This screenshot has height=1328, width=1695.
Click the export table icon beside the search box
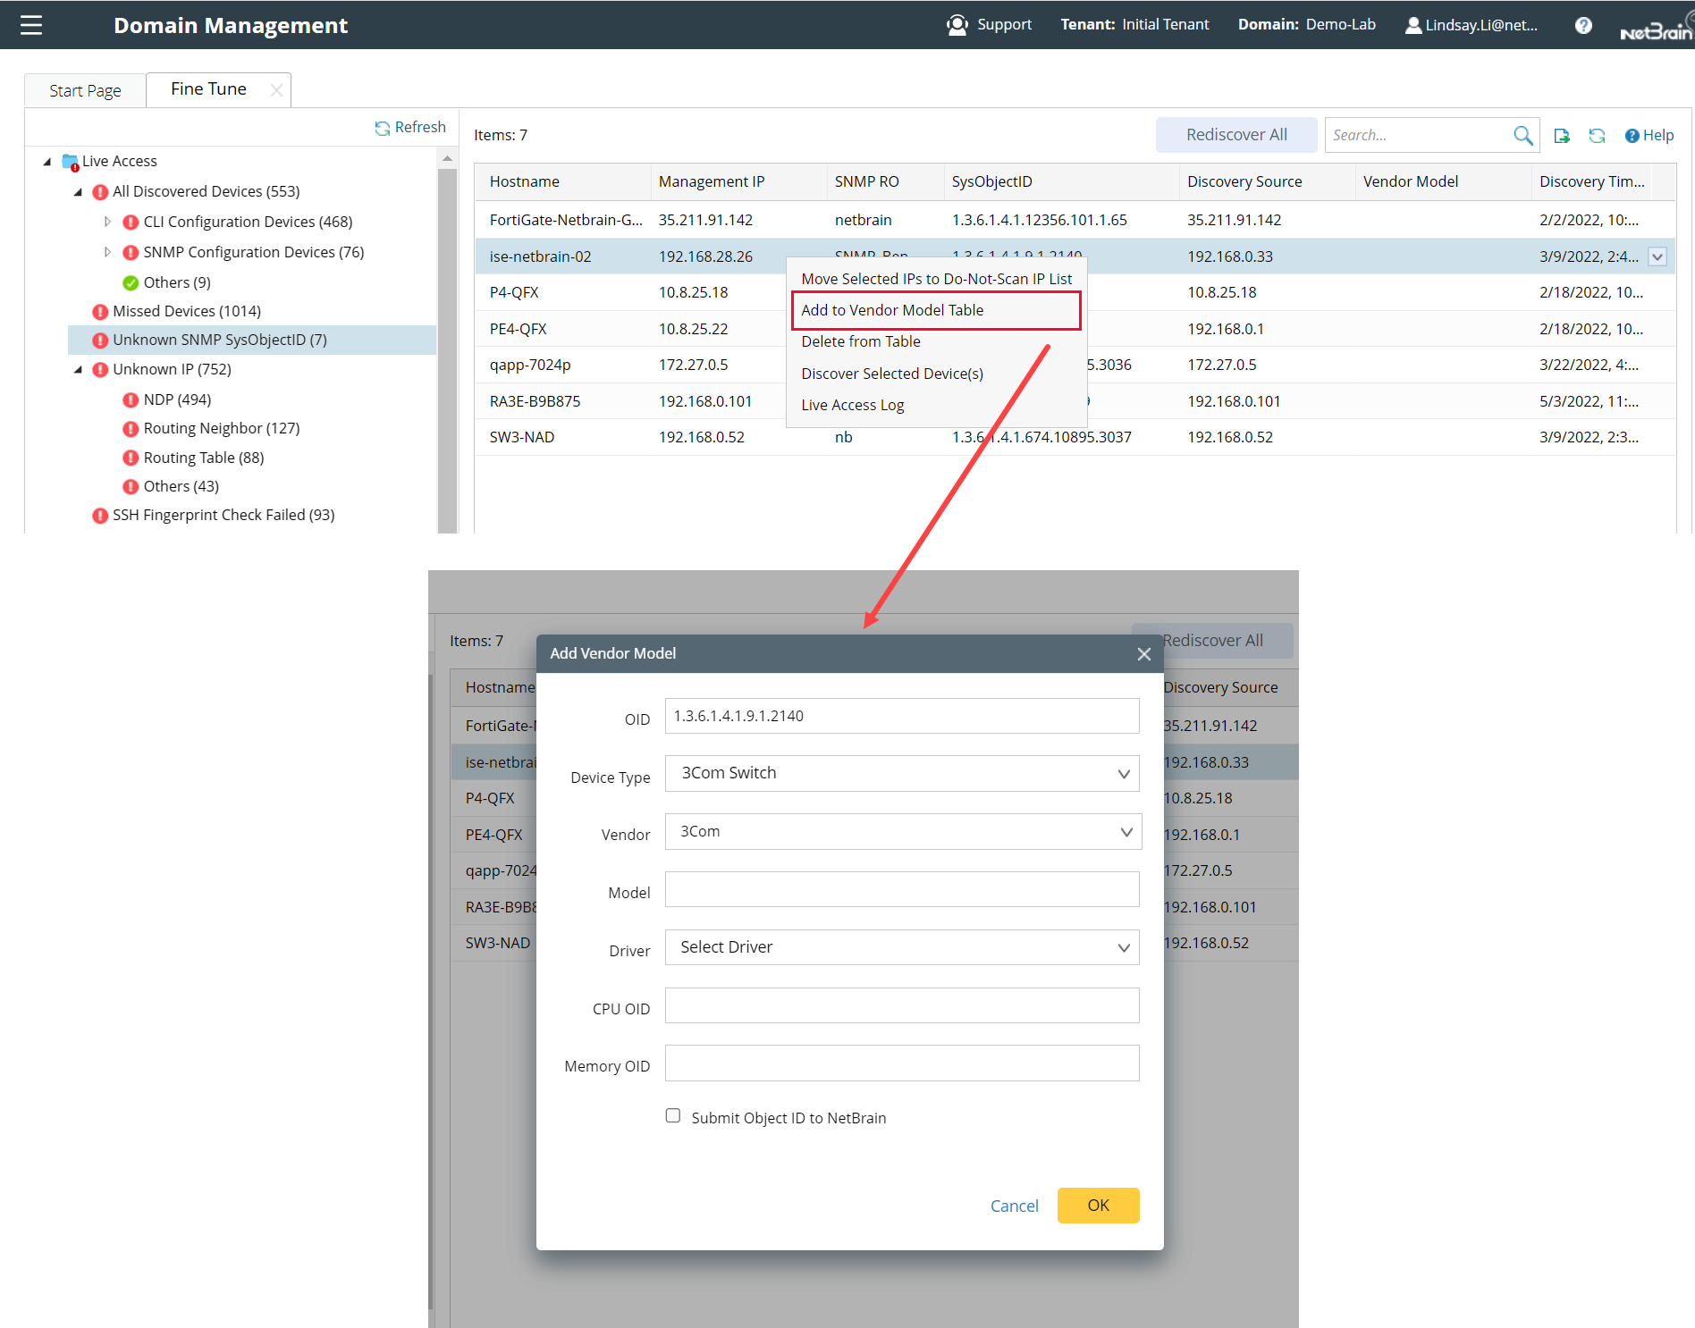point(1562,135)
